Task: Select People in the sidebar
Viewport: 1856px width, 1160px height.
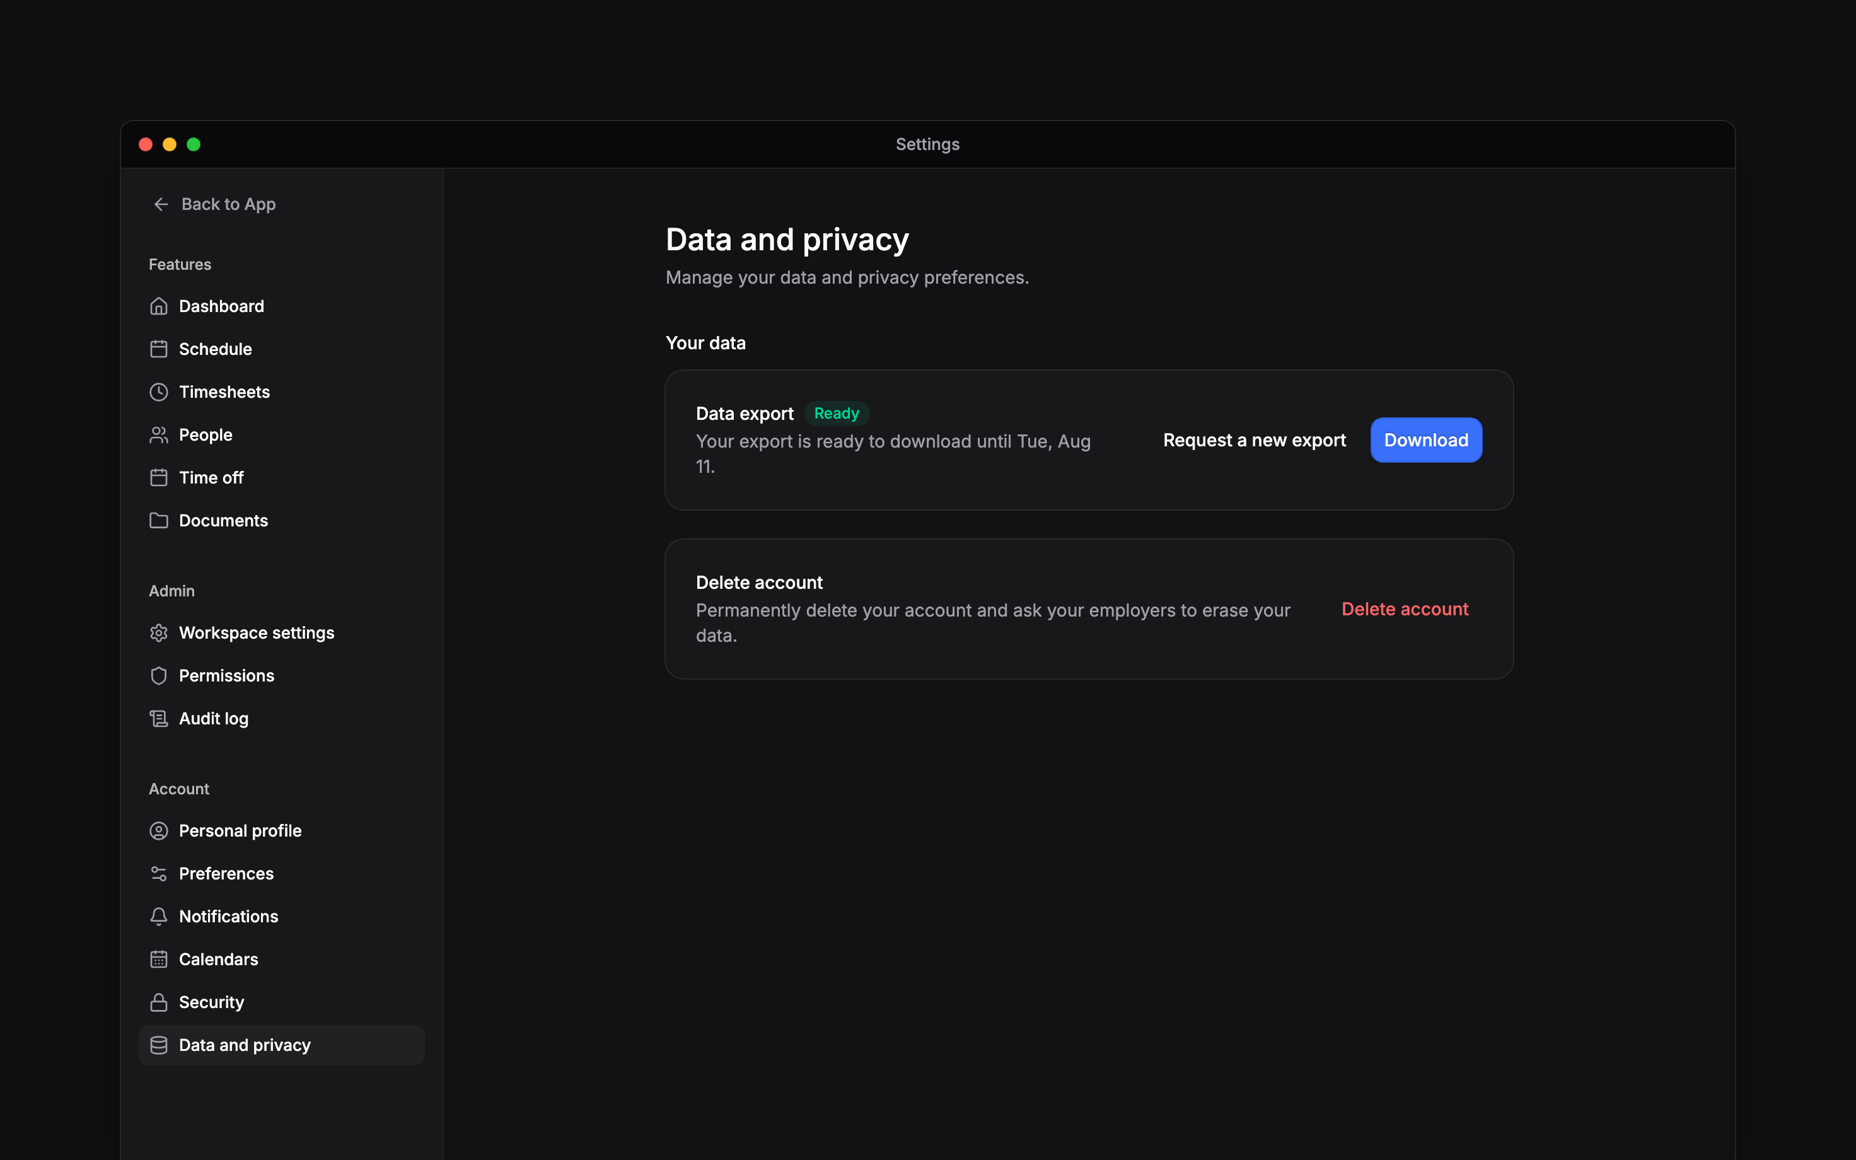Action: pos(281,435)
